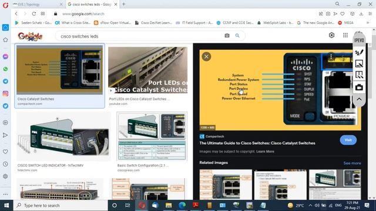Open Messenger in the Opera sidebar

[x=5, y=56]
